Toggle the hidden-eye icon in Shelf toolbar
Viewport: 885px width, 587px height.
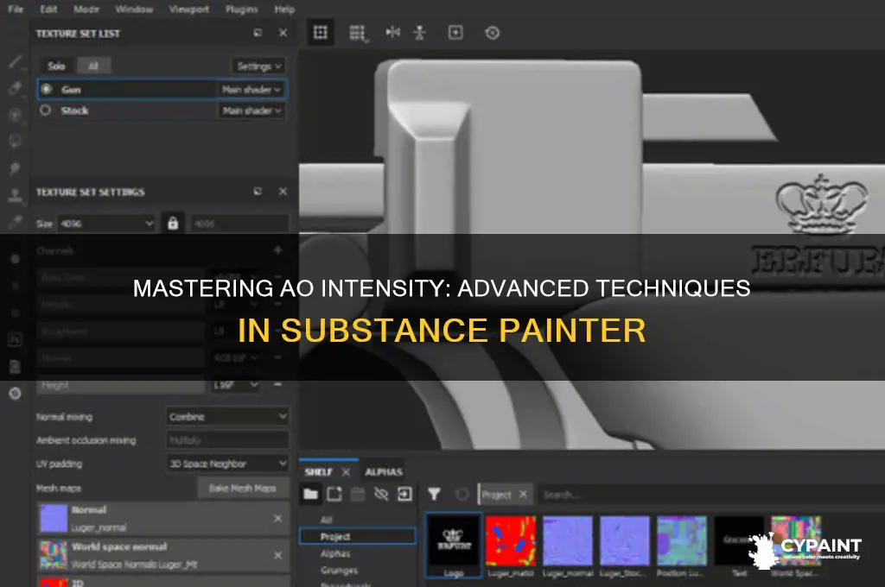tap(381, 495)
